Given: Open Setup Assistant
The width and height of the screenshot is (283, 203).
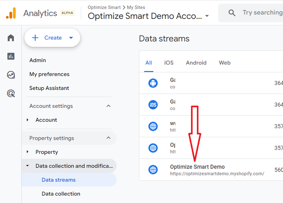Looking at the screenshot, I should pyautogui.click(x=49, y=88).
